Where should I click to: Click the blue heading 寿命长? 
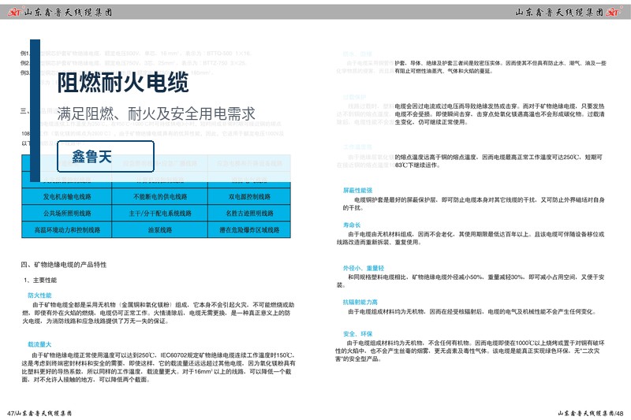pos(352,225)
